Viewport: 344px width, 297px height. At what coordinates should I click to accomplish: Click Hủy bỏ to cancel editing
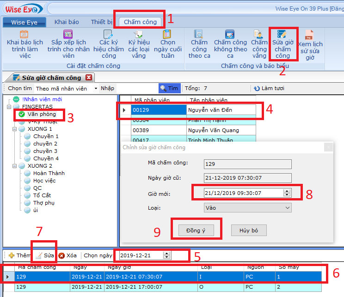tap(249, 230)
